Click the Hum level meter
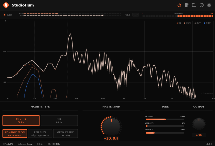Viewport: 215px width, 146px height. tap(72, 14)
